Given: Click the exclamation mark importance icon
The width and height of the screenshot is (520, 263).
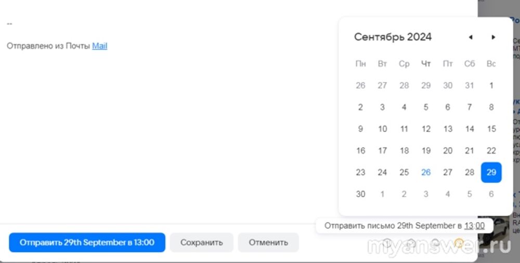Looking at the screenshot, I should (387, 242).
